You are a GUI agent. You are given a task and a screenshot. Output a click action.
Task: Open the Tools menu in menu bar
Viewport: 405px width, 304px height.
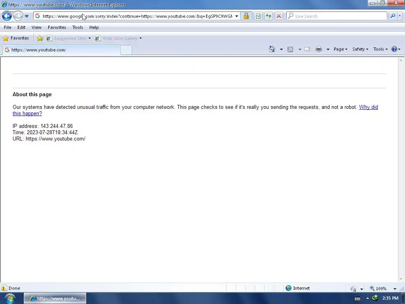[78, 27]
